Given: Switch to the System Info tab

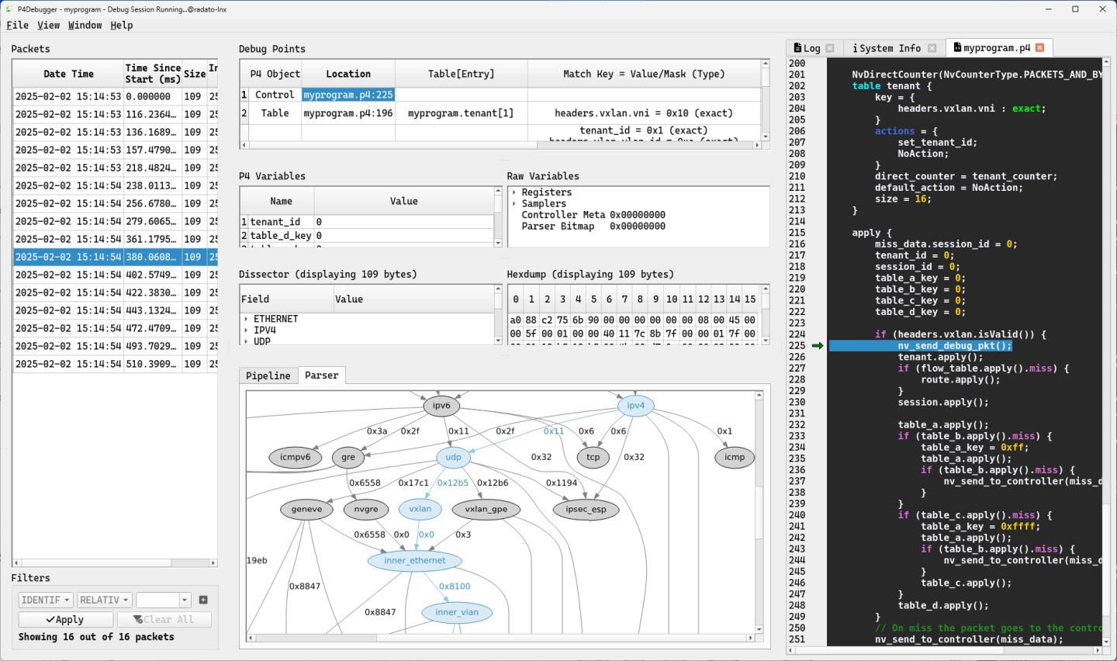Looking at the screenshot, I should coord(889,48).
